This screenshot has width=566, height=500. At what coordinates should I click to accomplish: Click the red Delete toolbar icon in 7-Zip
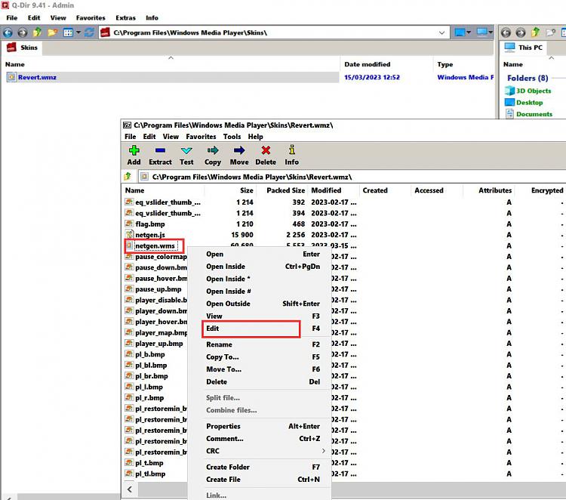[266, 150]
